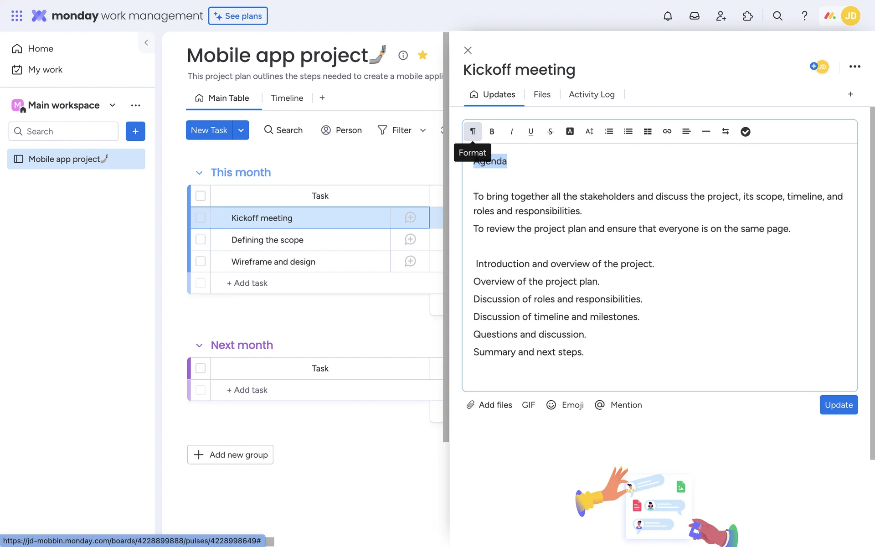Open the notifications bell
Viewport: 875px width, 547px height.
[668, 16]
